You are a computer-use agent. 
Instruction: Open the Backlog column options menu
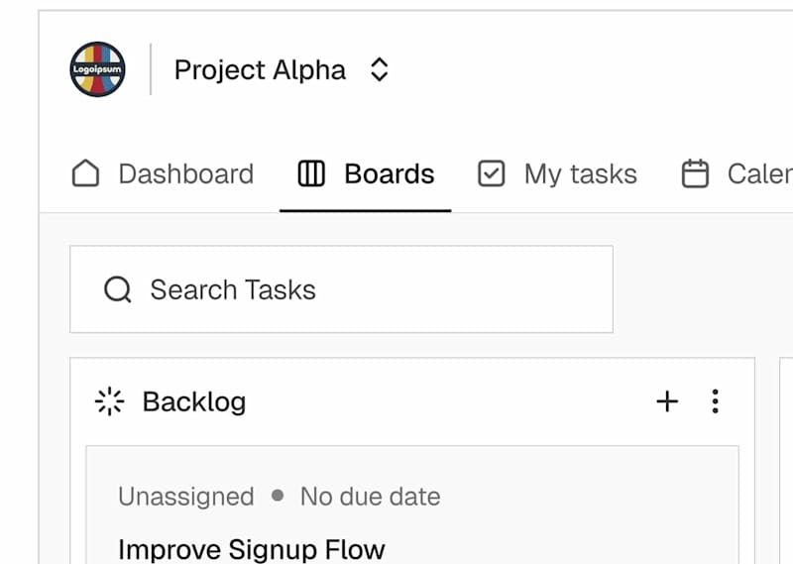point(716,401)
